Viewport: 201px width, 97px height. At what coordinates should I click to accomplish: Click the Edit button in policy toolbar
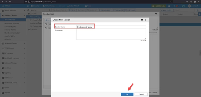(x=72, y=10)
